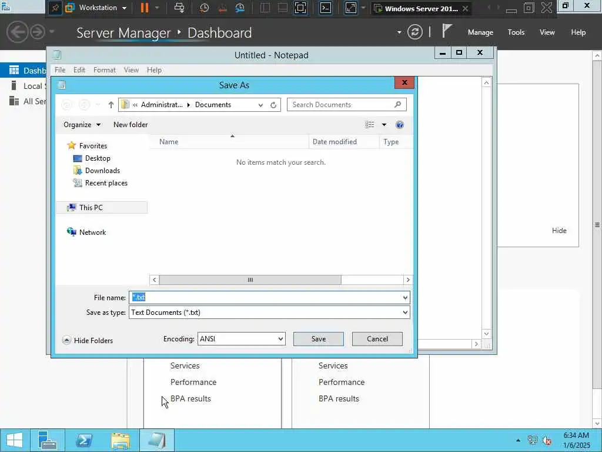602x452 pixels.
Task: Switch to Notepad on the taskbar
Action: (156, 440)
